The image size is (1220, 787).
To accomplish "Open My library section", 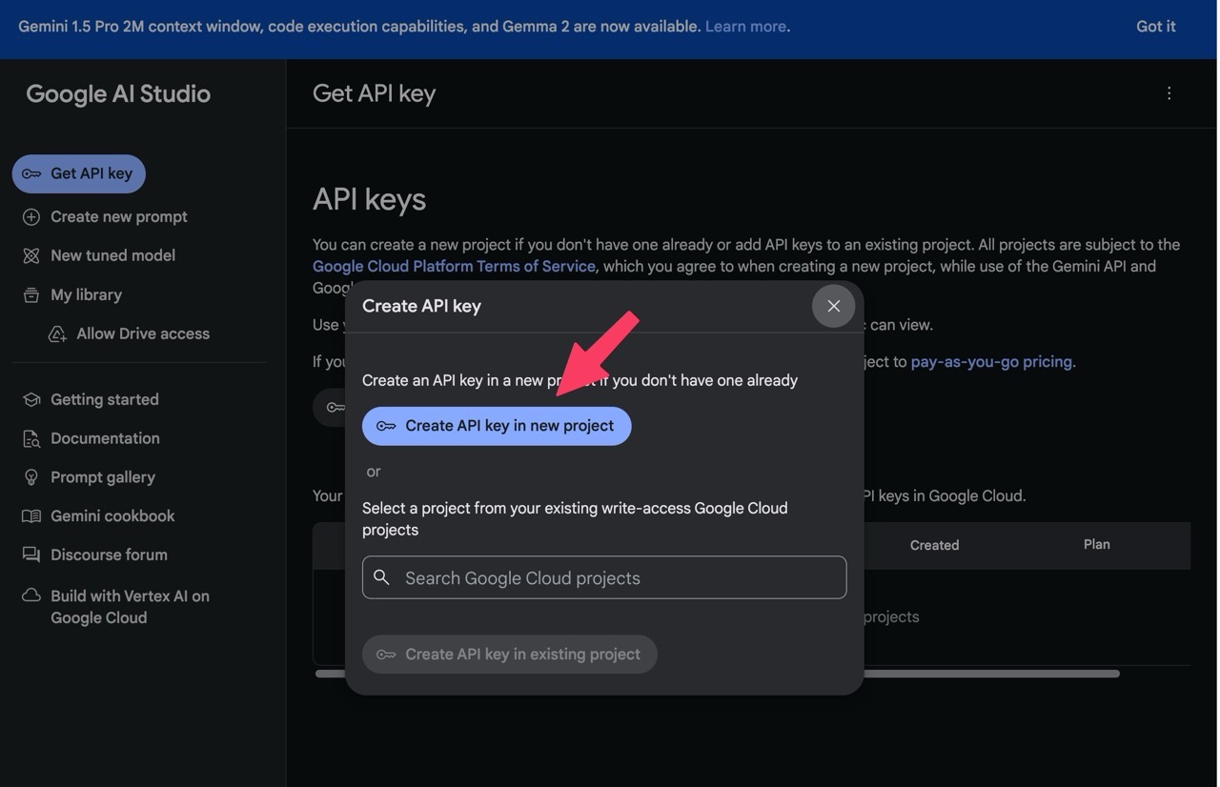I will pyautogui.click(x=86, y=294).
